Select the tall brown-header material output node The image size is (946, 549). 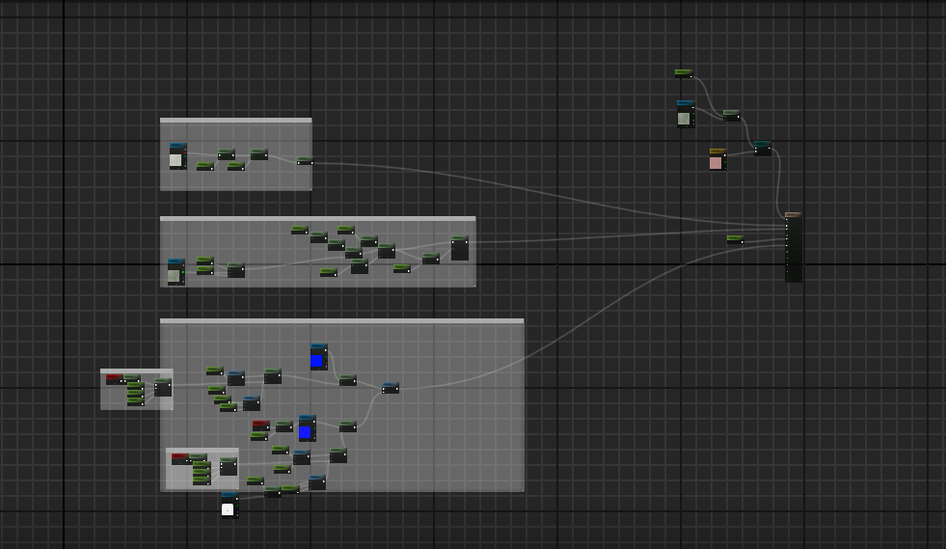pos(794,247)
